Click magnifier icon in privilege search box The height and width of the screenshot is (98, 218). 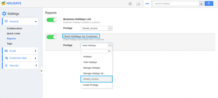pos(109,51)
